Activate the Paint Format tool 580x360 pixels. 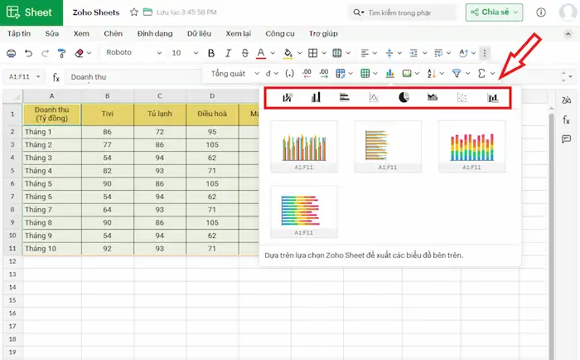[x=62, y=53]
